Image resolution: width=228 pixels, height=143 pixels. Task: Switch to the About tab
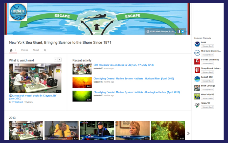36,50
